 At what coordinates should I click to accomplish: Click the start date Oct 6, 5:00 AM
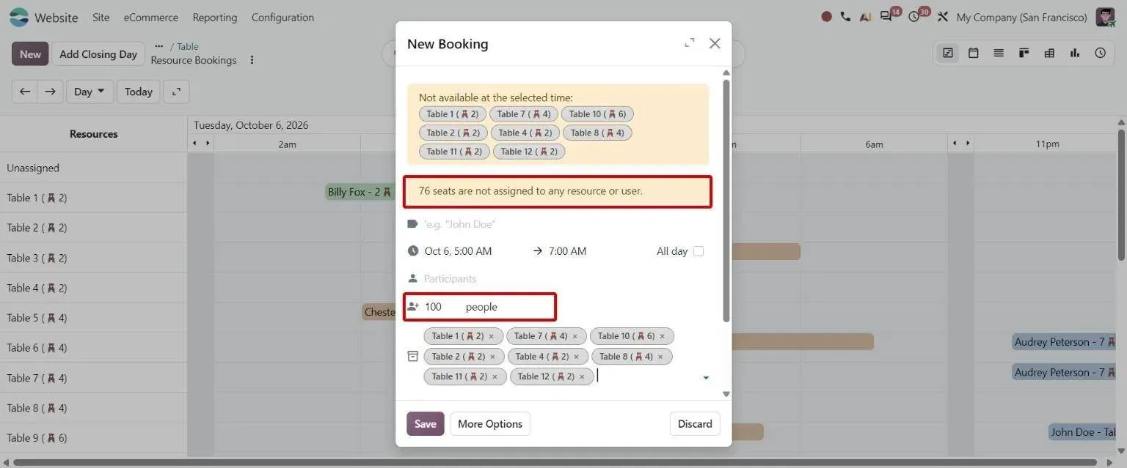tap(458, 251)
